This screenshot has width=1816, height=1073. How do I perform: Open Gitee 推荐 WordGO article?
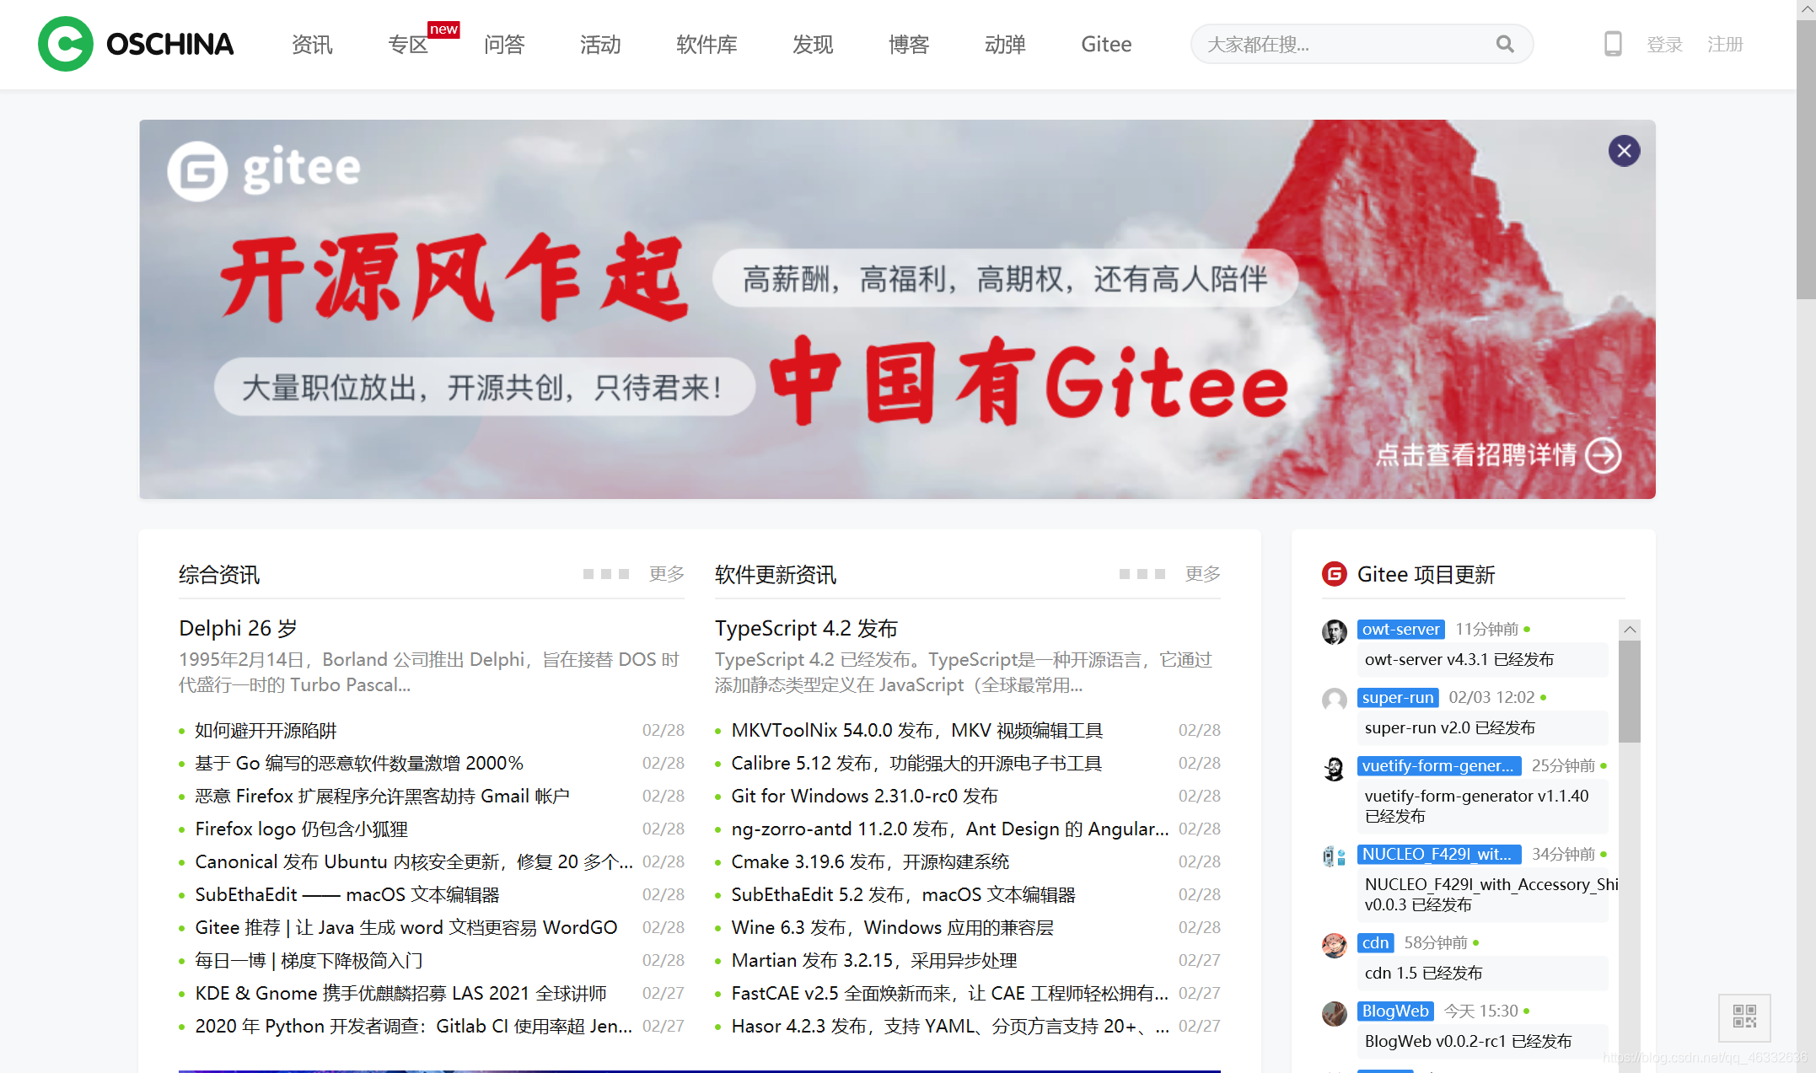tap(406, 927)
